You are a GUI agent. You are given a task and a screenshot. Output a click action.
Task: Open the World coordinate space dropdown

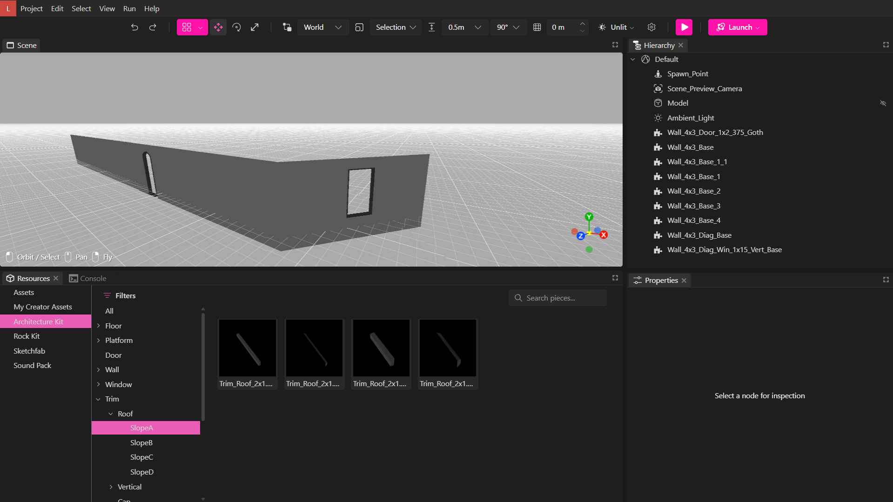click(322, 27)
